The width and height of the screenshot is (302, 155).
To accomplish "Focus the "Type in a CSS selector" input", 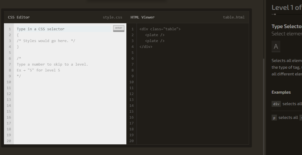I will 64,29.
